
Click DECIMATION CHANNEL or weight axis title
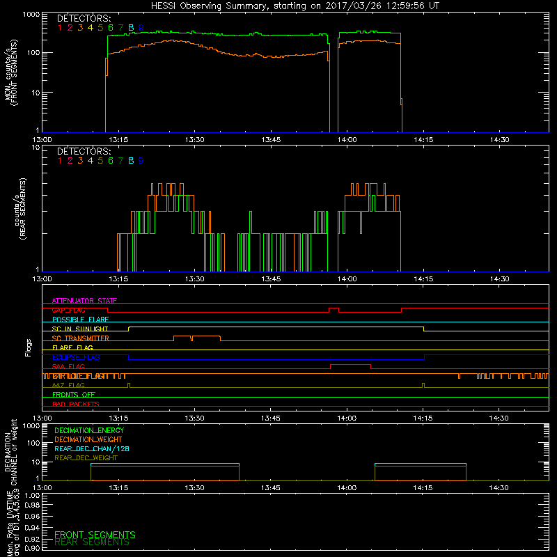(10, 452)
